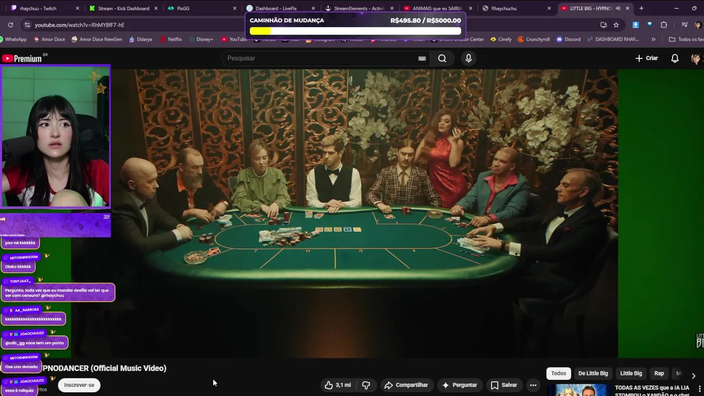Open the browser profile avatar
The width and height of the screenshot is (704, 396).
(698, 25)
